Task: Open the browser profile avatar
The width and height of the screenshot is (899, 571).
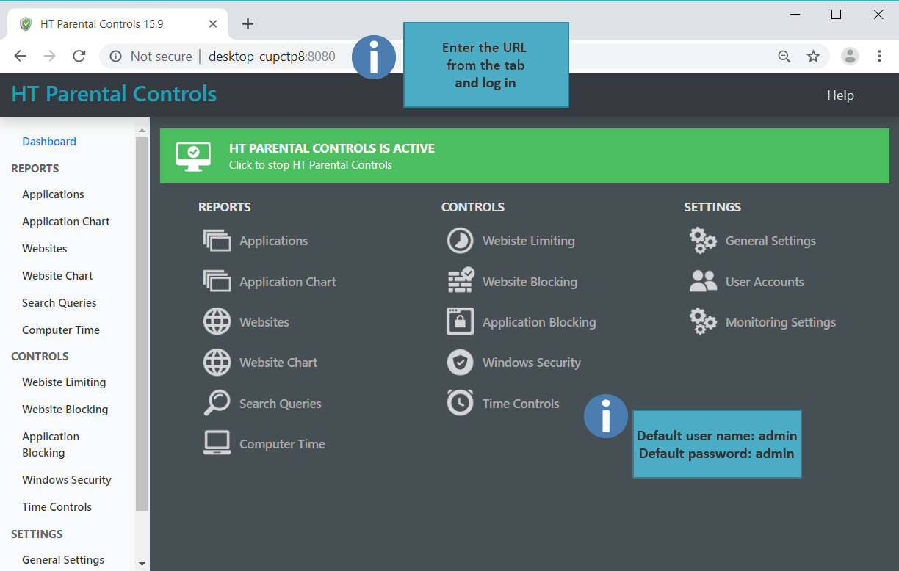Action: click(850, 57)
